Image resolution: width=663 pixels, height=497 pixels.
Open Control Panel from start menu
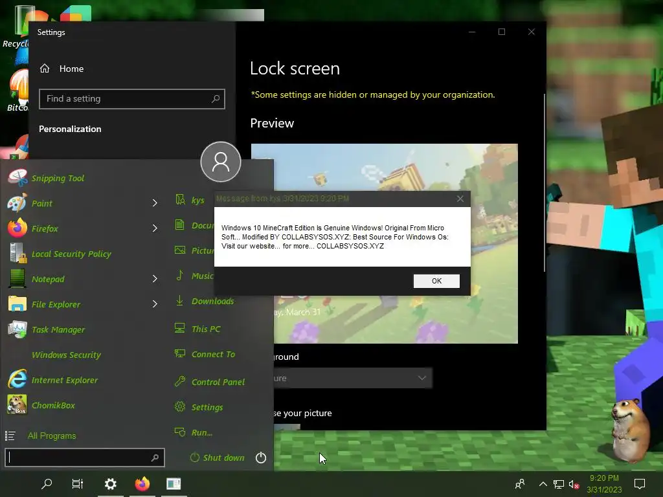210,382
